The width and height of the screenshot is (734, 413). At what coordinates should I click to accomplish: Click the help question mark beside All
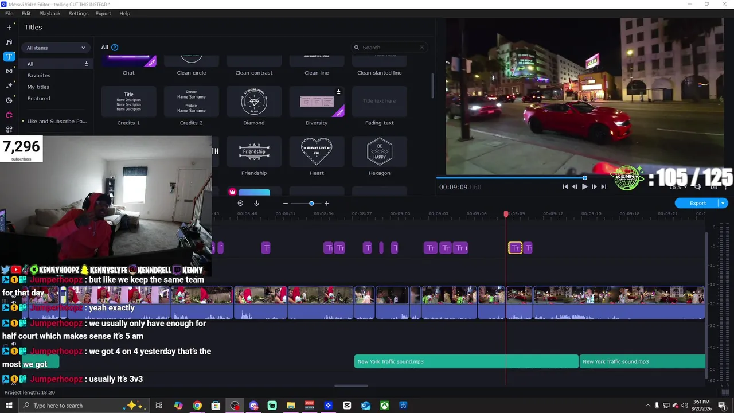[115, 47]
